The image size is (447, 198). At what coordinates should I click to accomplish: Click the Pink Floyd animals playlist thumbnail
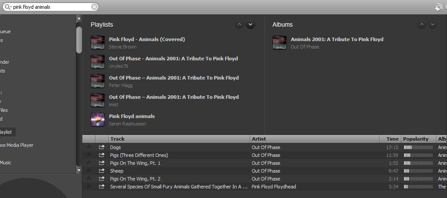coord(98,119)
